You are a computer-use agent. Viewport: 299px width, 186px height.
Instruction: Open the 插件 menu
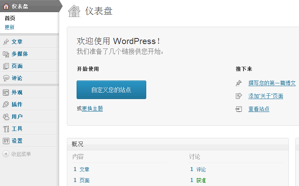(29, 104)
